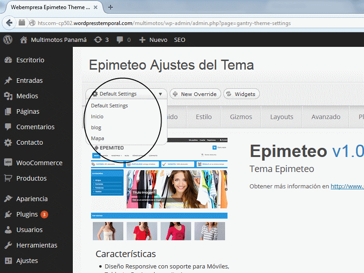Click Nuevo in the admin bar
The width and height of the screenshot is (364, 273).
(x=158, y=40)
